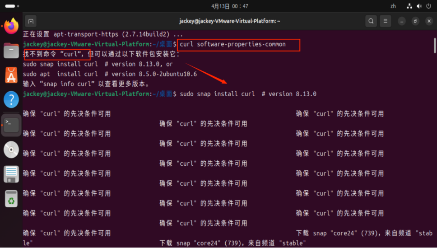
Task: Open network status icon in top bar
Action: [409, 6]
